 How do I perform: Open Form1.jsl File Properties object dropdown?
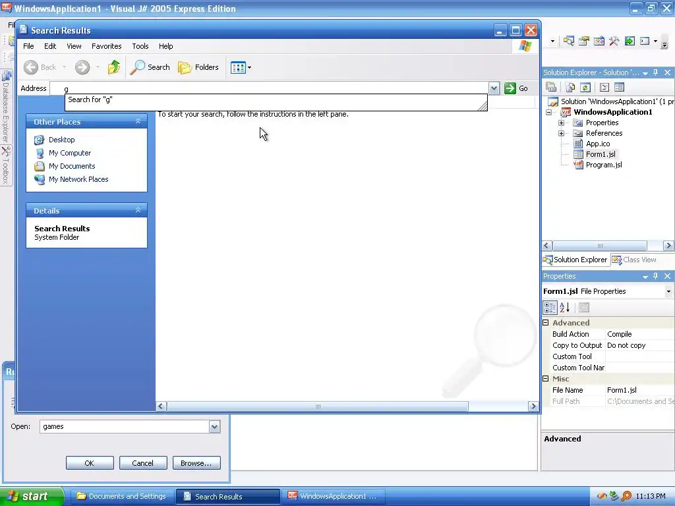tap(668, 292)
